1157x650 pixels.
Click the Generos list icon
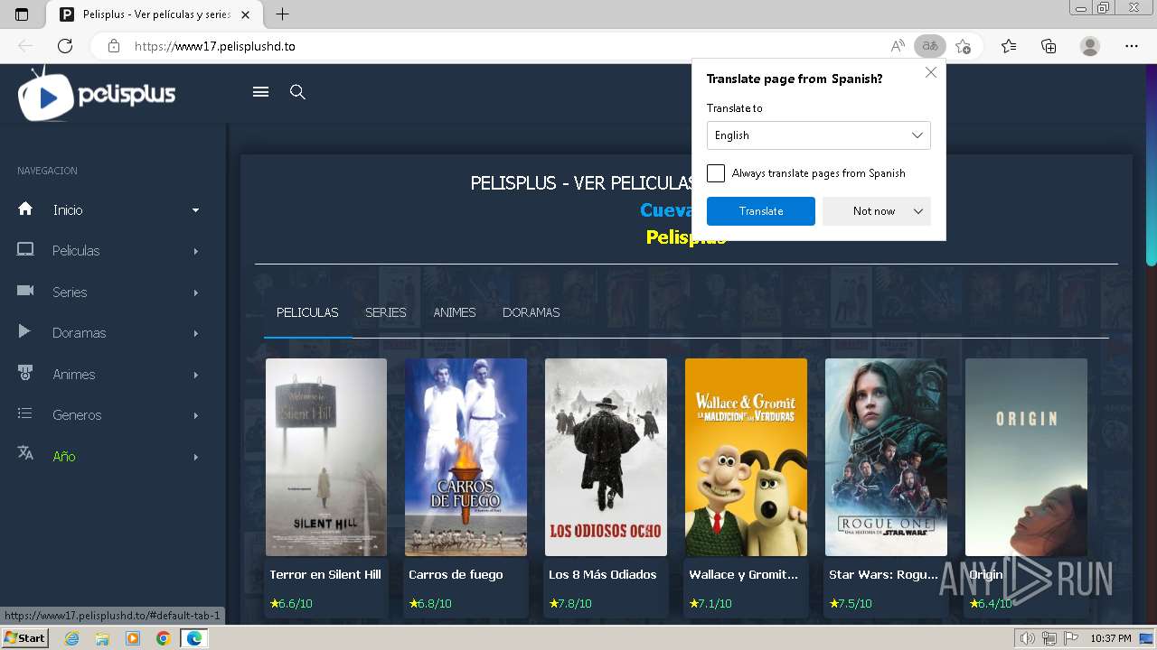pyautogui.click(x=25, y=413)
